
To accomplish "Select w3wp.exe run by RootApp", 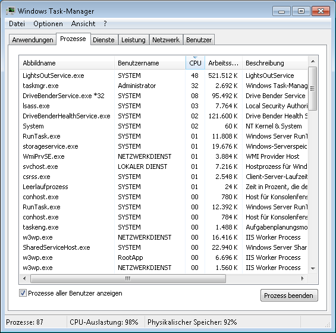I will [164, 257].
